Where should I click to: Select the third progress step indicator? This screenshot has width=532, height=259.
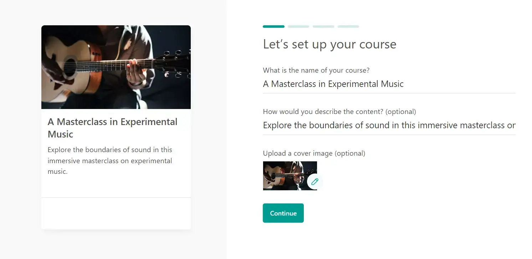[323, 26]
